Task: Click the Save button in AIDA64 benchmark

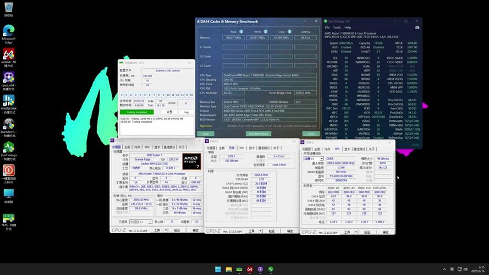Action: [x=206, y=134]
